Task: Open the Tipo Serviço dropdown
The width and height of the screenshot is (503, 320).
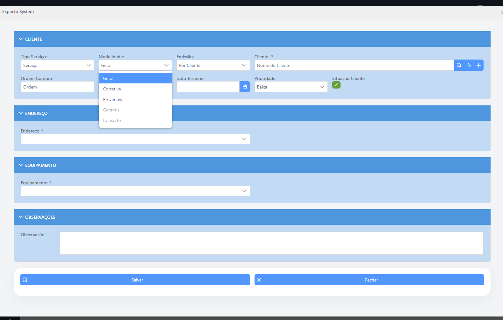Action: pyautogui.click(x=57, y=65)
